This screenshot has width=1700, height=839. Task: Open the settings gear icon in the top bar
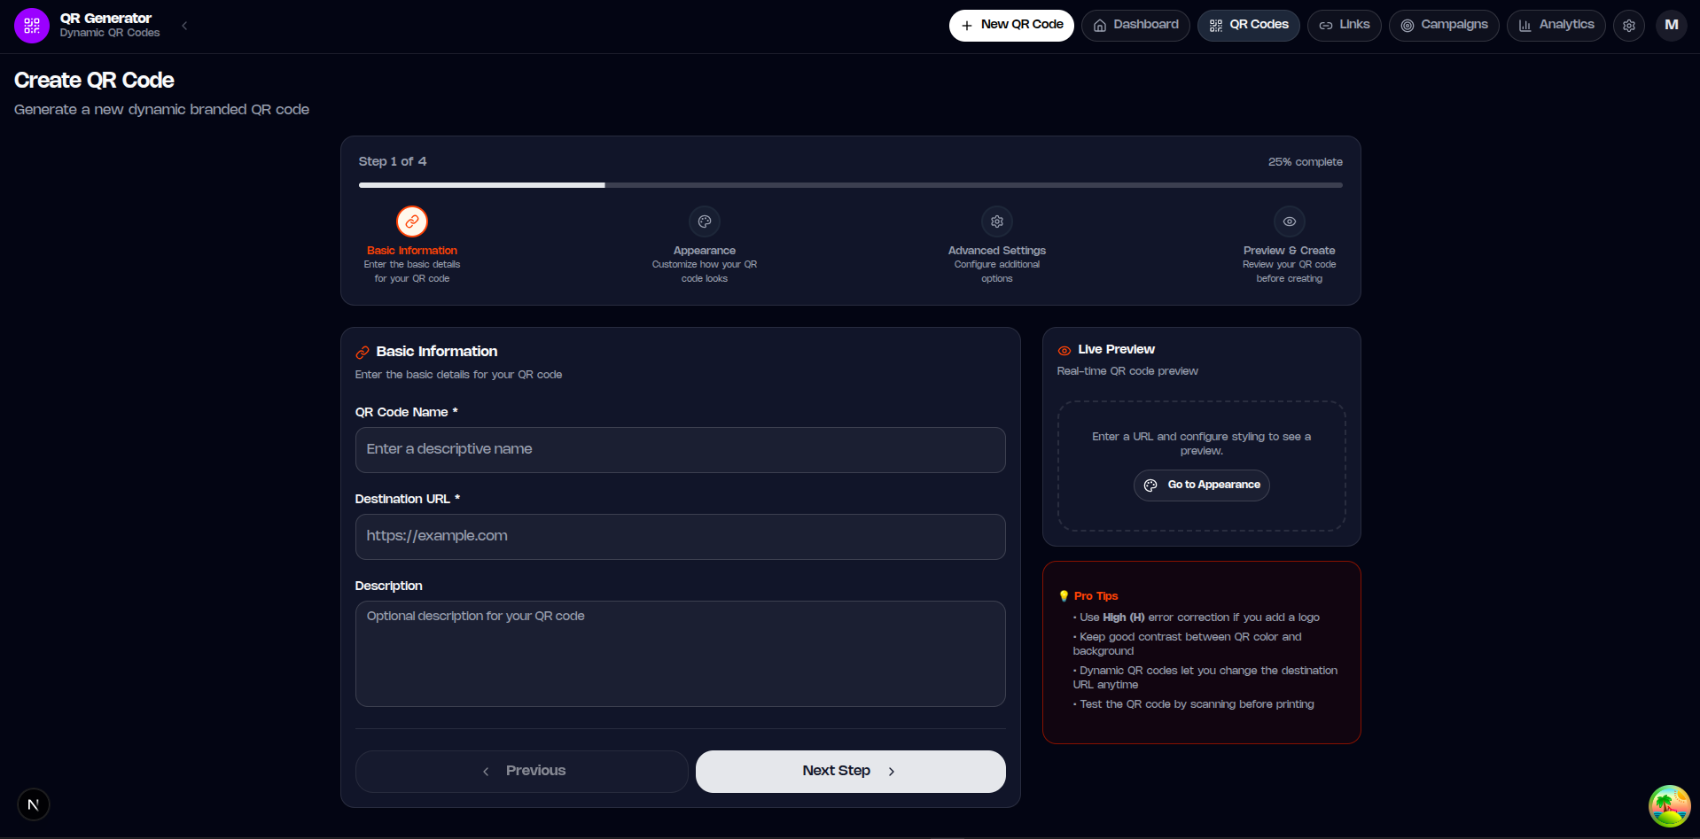point(1629,26)
